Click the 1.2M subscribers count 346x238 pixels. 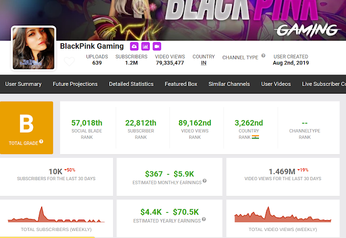coord(131,63)
